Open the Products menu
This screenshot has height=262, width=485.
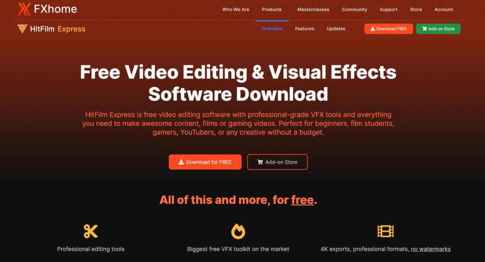271,9
